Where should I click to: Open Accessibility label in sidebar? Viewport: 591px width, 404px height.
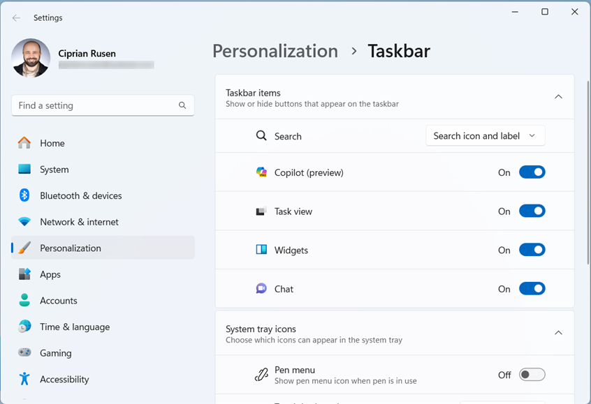64,379
